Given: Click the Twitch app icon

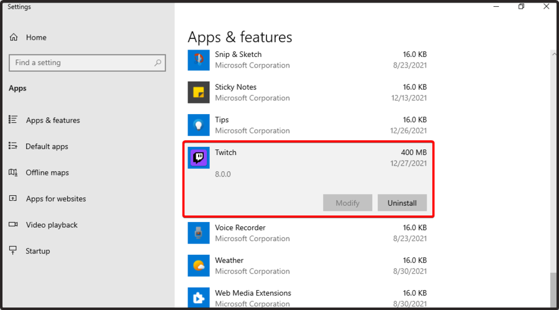Looking at the screenshot, I should coord(199,157).
